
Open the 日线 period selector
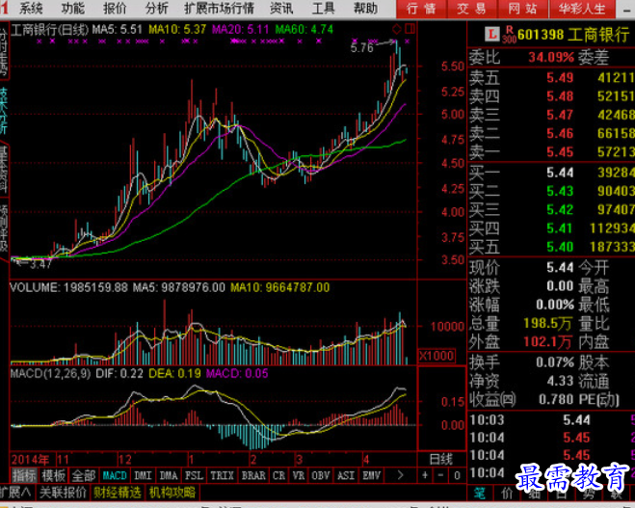(441, 459)
